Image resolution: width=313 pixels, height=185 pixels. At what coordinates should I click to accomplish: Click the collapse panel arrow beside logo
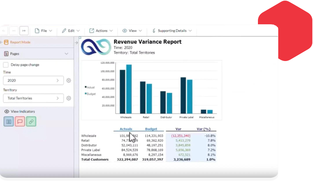pyautogui.click(x=76, y=43)
